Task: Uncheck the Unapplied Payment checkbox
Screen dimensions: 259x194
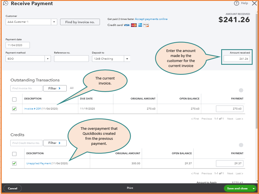Action: [x=14, y=163]
